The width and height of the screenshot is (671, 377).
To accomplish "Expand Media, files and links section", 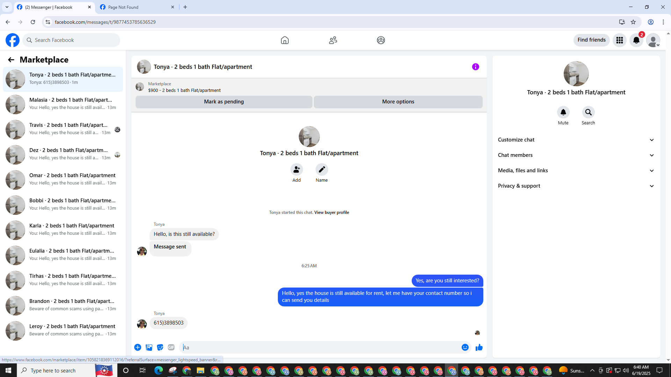I will (576, 171).
